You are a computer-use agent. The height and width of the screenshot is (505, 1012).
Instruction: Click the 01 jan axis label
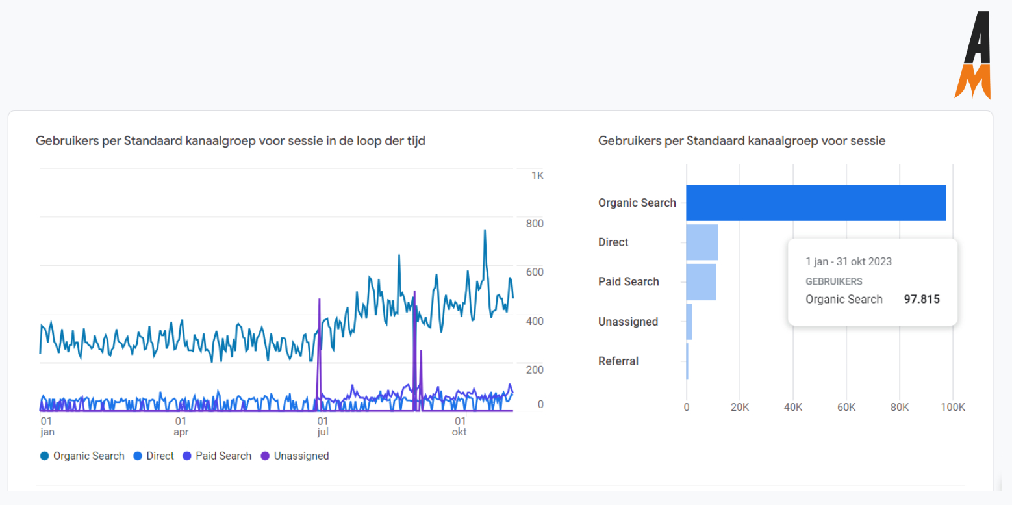[46, 426]
